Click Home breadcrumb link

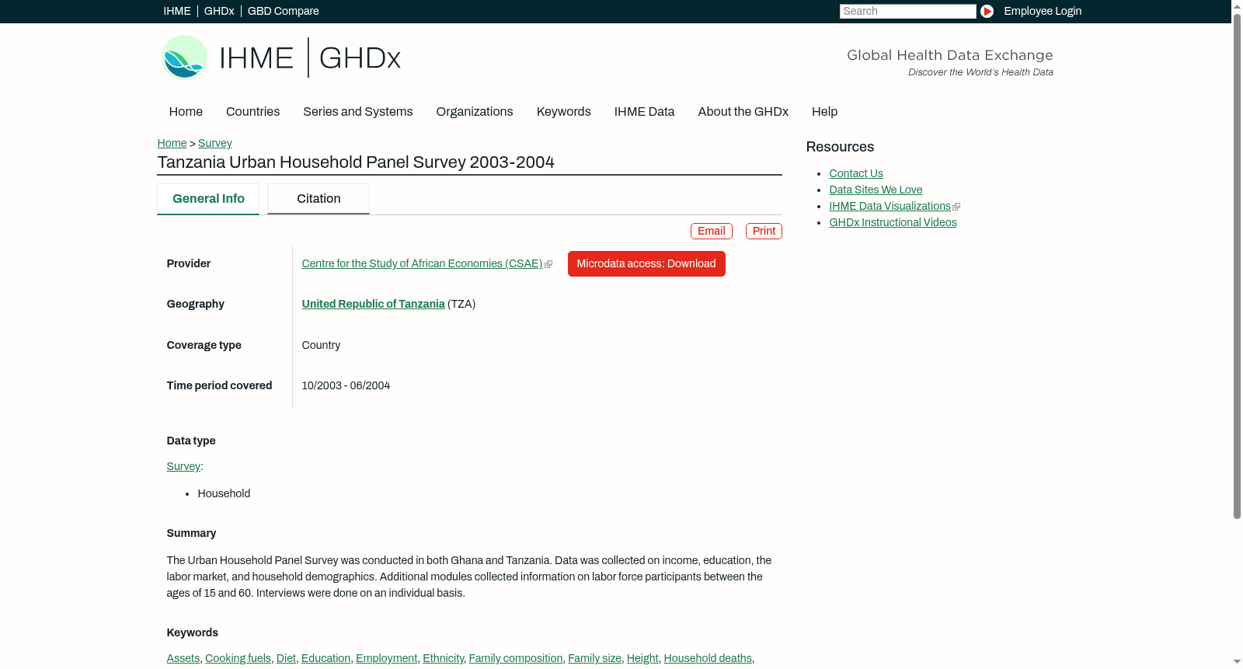172,143
